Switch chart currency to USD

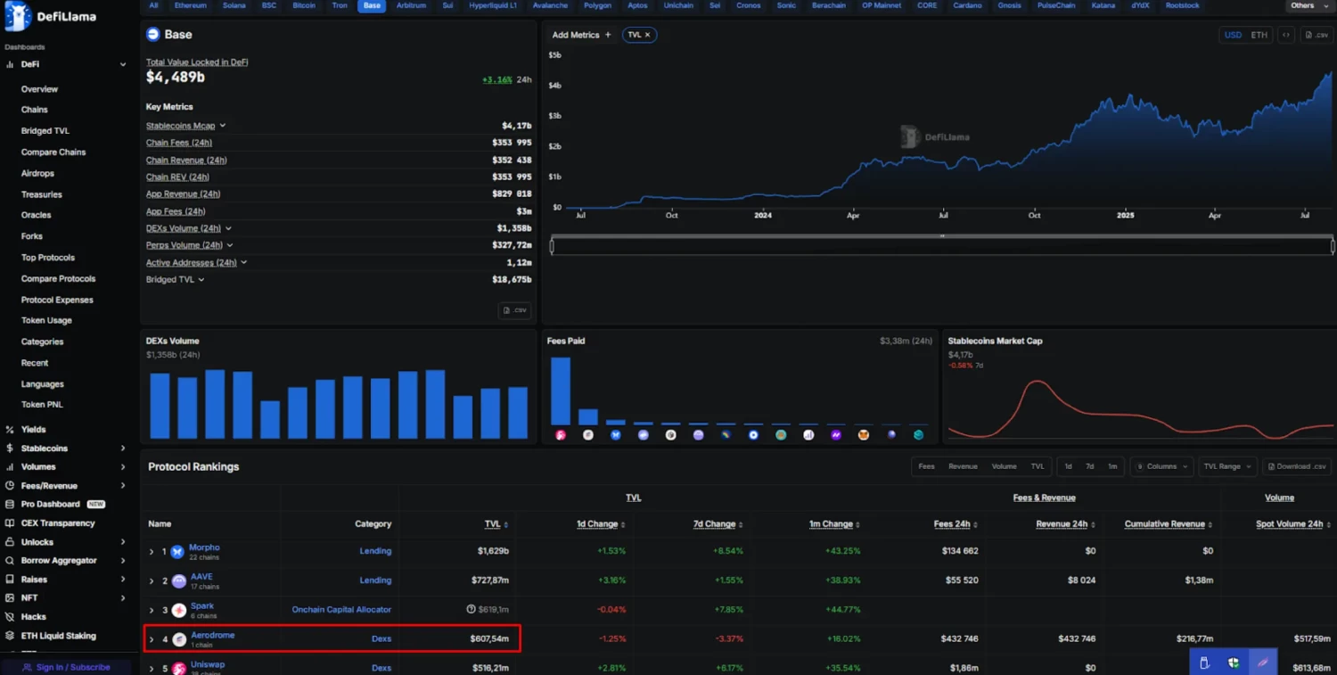click(x=1233, y=35)
